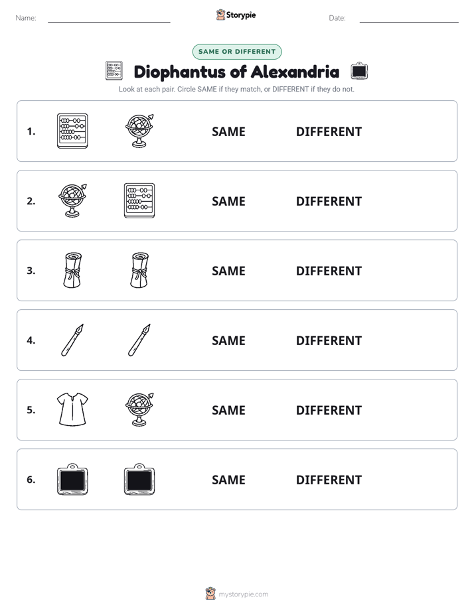Click the abacus icon in row 1

pyautogui.click(x=72, y=131)
